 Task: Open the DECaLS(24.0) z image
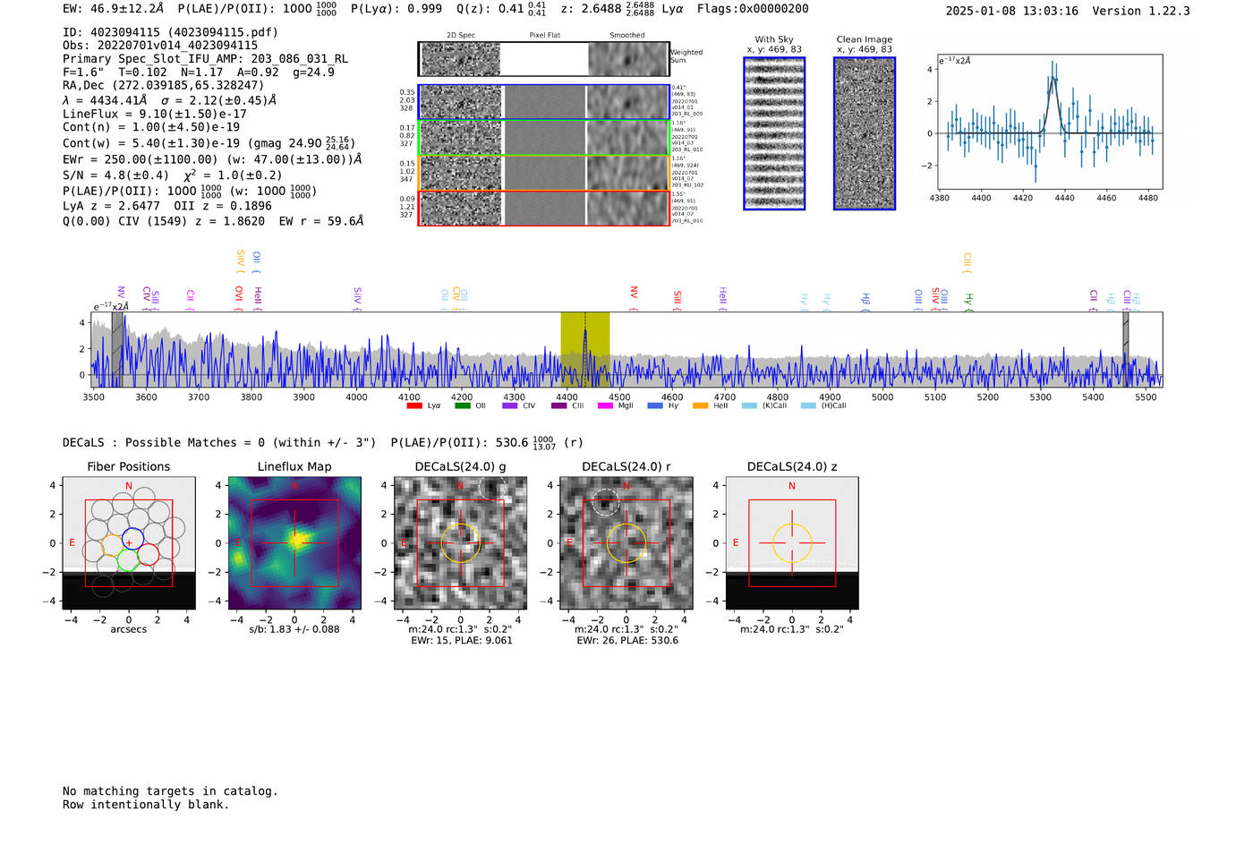coord(792,543)
